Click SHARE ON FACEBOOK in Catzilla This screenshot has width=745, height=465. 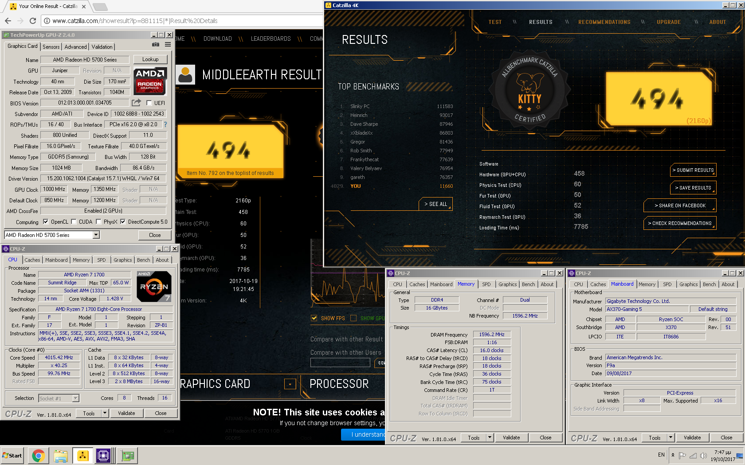click(x=680, y=205)
